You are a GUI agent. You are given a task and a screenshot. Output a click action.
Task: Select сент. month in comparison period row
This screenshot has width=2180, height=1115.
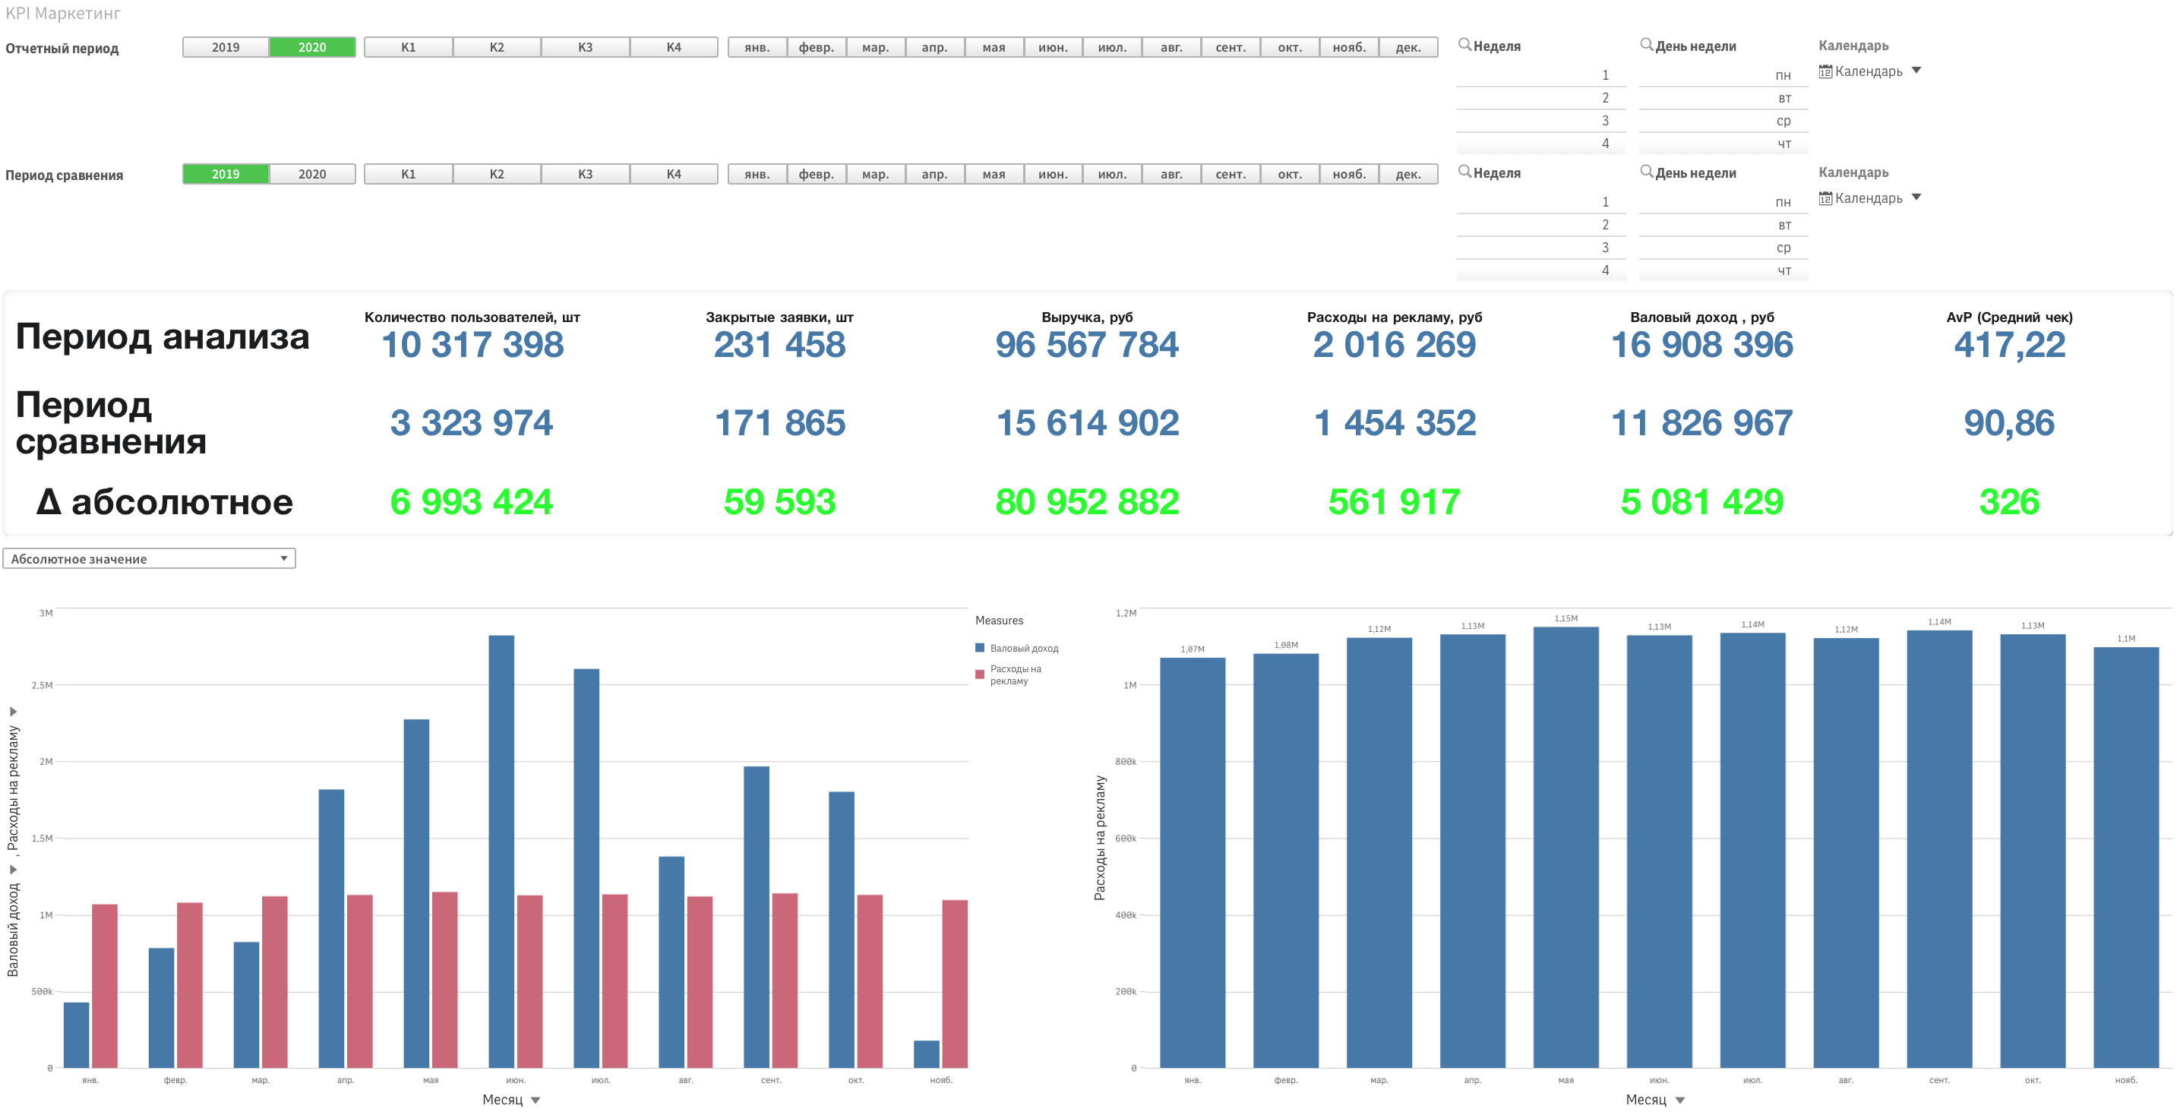1231,174
